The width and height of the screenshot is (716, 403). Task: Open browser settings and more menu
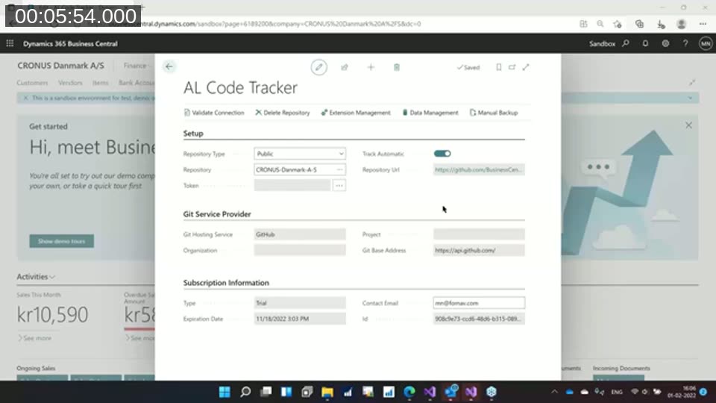(703, 24)
